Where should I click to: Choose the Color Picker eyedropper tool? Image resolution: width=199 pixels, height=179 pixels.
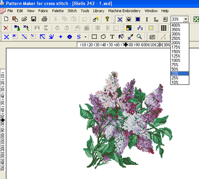click(x=130, y=37)
